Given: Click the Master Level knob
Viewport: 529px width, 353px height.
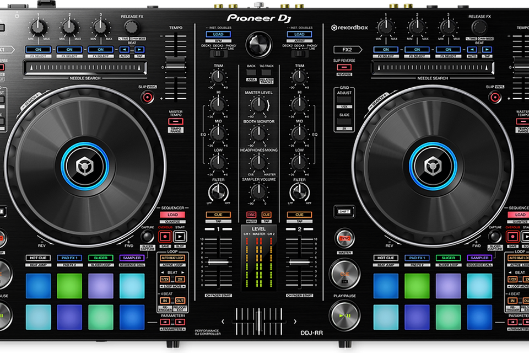Looking at the screenshot, I should (258, 105).
